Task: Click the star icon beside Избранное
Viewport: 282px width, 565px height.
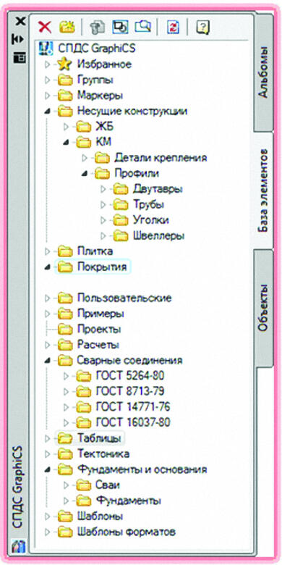Action: [65, 64]
